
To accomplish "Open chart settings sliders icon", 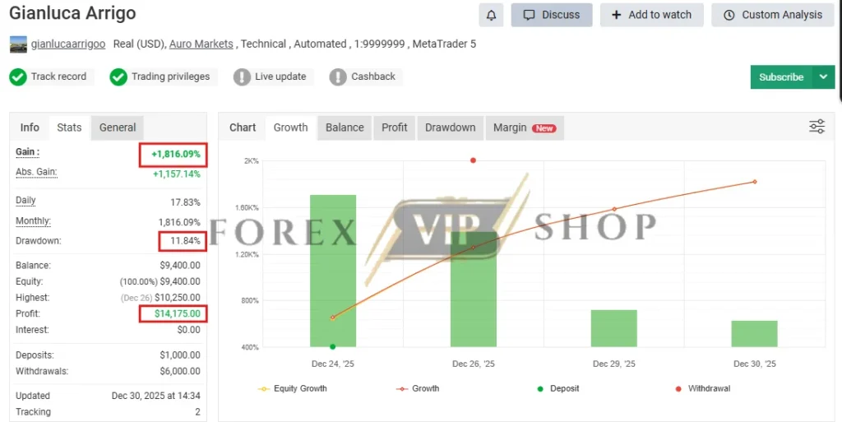I will (x=817, y=127).
